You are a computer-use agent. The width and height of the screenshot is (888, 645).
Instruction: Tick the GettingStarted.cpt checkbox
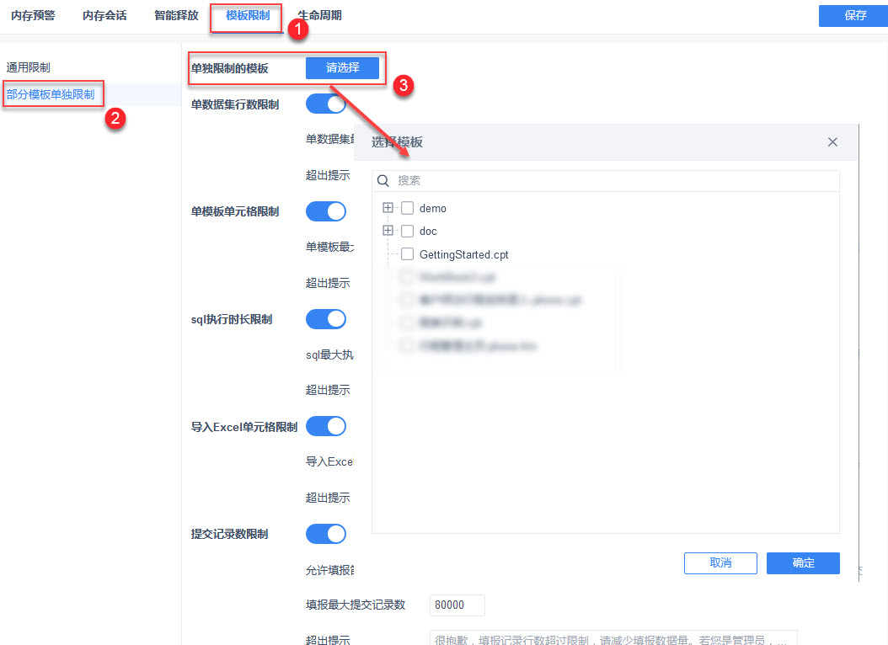pos(407,254)
